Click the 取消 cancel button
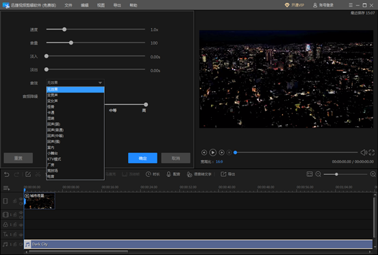The width and height of the screenshot is (378, 255). [176, 158]
